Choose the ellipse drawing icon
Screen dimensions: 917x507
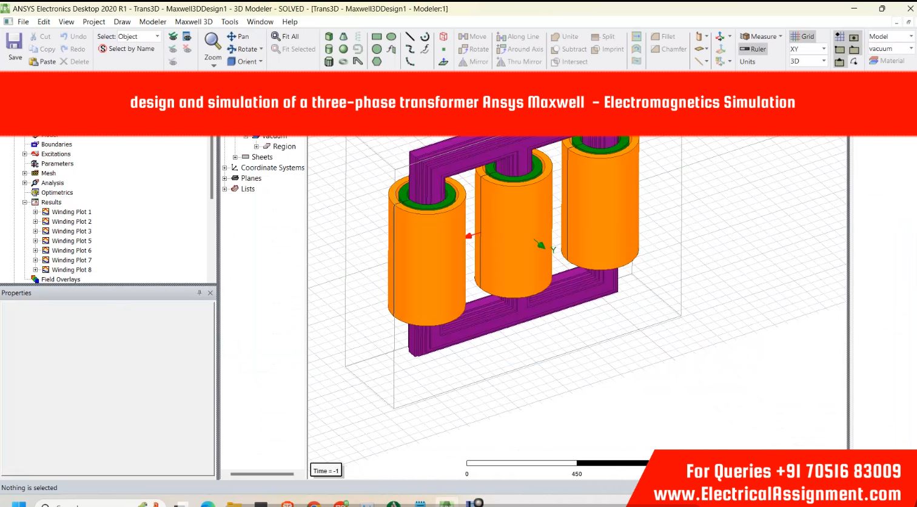[x=391, y=36]
